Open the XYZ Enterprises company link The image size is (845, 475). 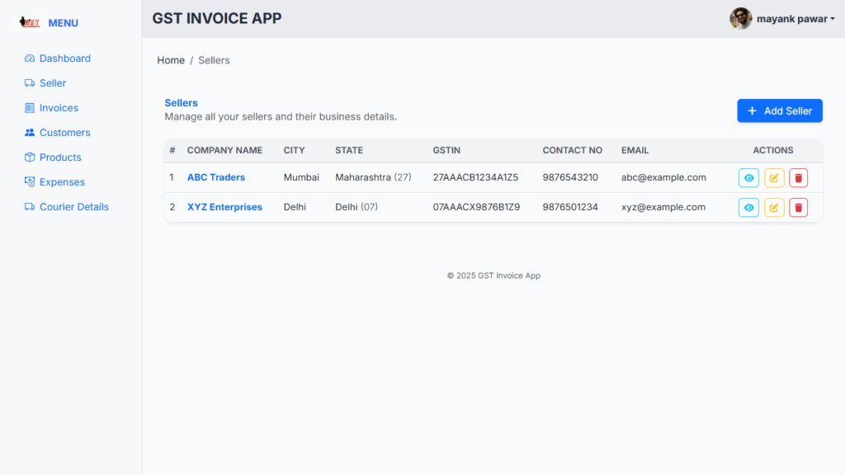pyautogui.click(x=224, y=207)
